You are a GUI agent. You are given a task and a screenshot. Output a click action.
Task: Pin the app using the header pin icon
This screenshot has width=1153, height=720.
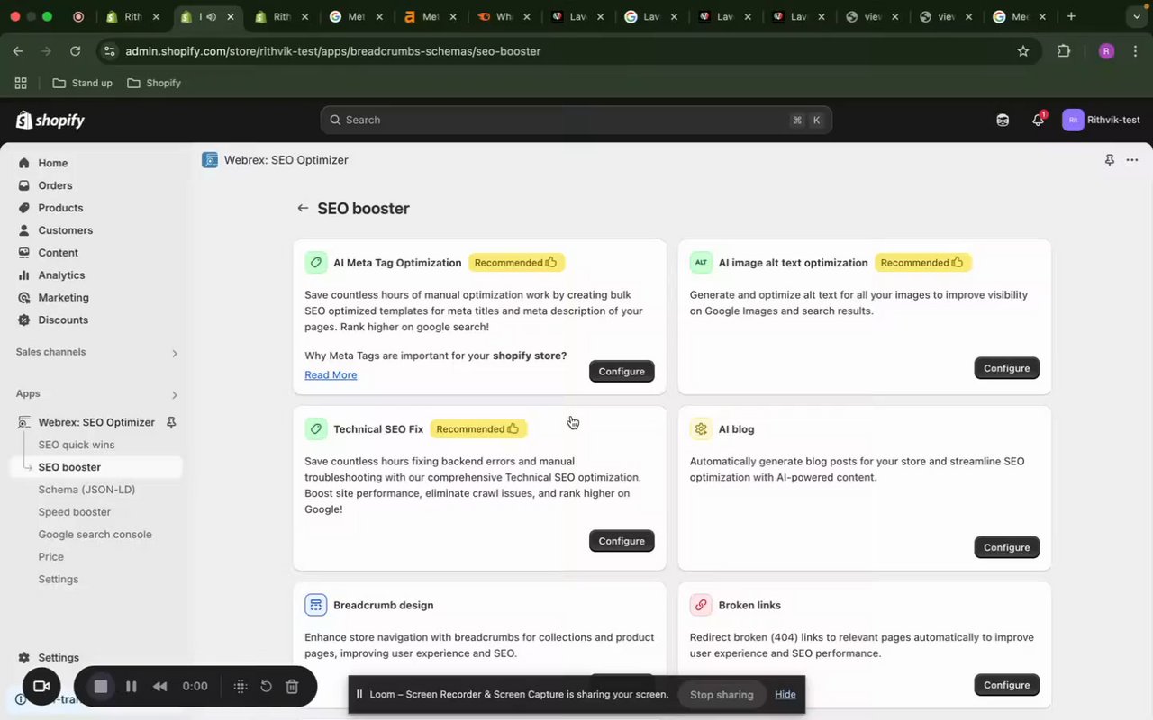click(1109, 160)
